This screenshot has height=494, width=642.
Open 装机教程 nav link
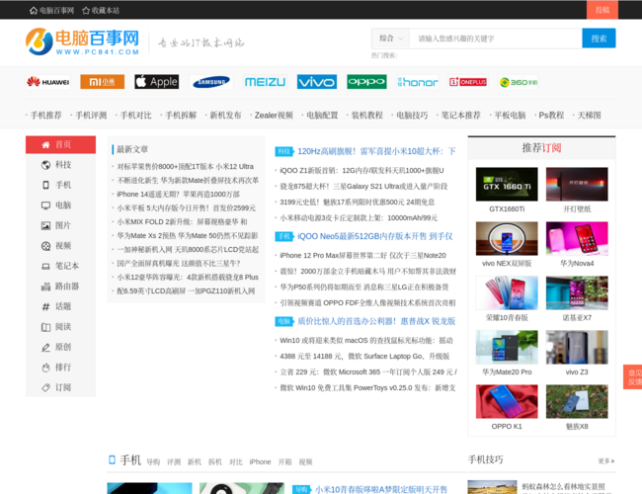(367, 116)
